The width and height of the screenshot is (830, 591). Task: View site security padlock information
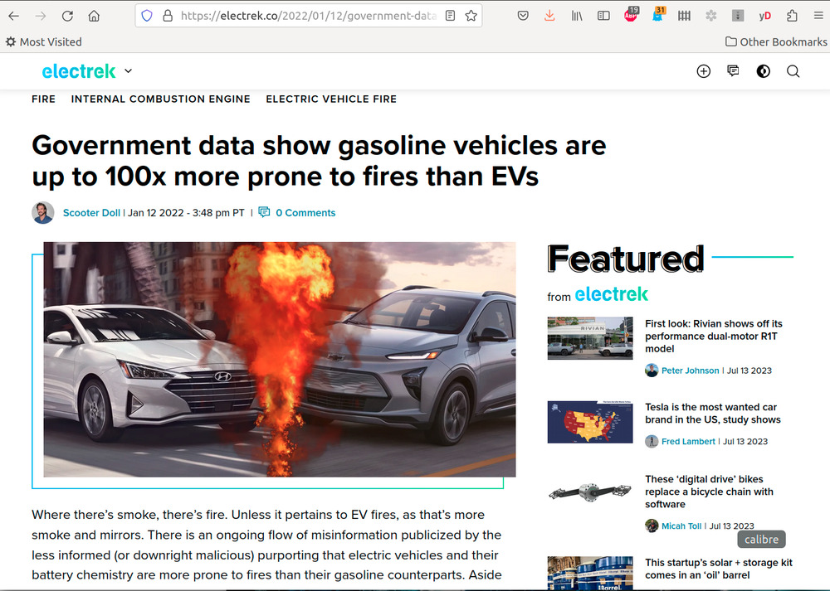[168, 16]
